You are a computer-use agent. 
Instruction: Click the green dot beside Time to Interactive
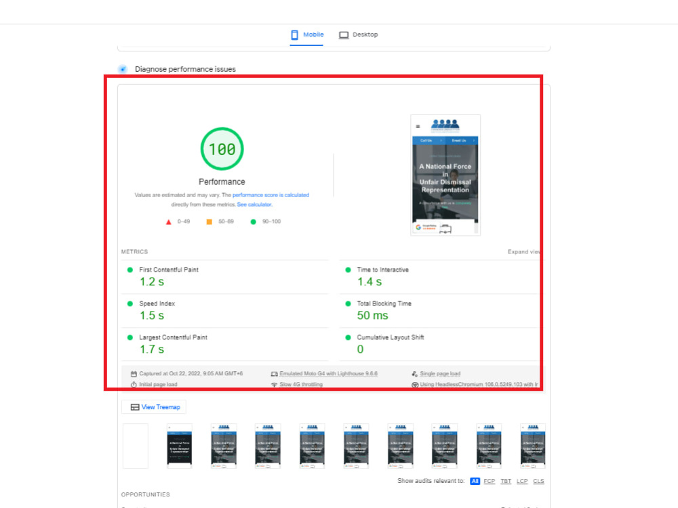click(x=348, y=270)
